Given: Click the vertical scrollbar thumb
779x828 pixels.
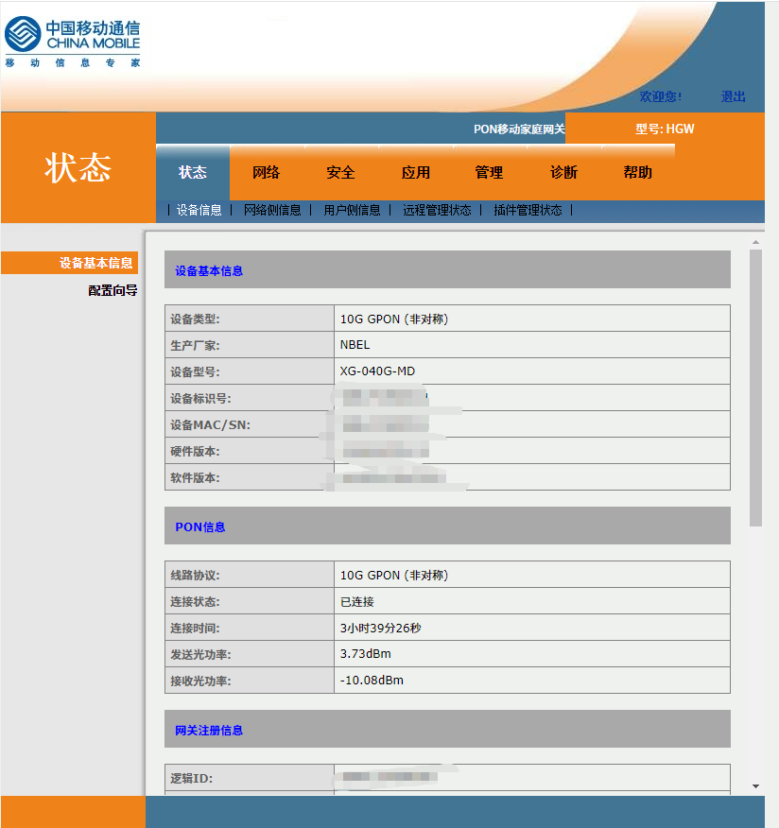Looking at the screenshot, I should pos(755,388).
